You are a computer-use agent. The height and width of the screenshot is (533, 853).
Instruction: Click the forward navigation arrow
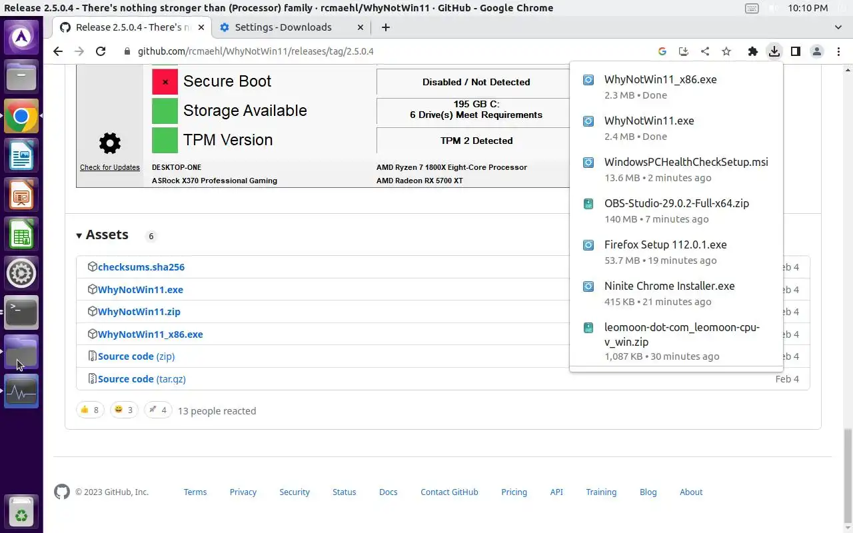pyautogui.click(x=79, y=51)
